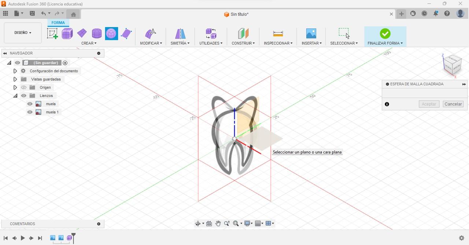This screenshot has width=469, height=245.
Task: Click the Modificar edit form icon
Action: pos(151,34)
